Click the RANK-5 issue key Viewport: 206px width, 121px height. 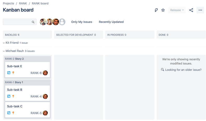(x=36, y=113)
